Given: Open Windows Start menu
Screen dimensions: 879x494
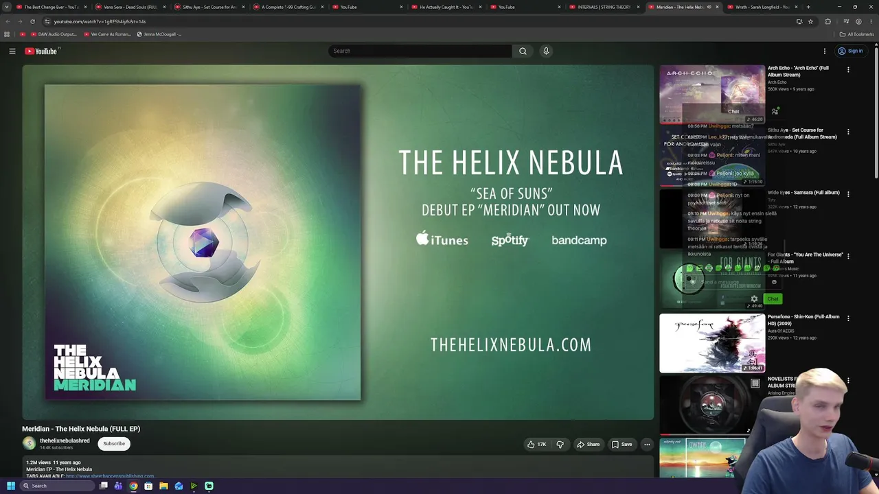Looking at the screenshot, I should pyautogui.click(x=11, y=486).
